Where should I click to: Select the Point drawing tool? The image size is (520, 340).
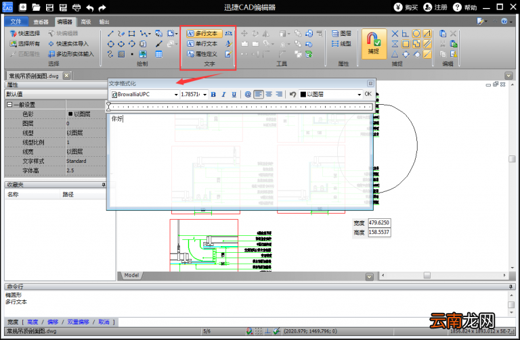pyautogui.click(x=132, y=54)
